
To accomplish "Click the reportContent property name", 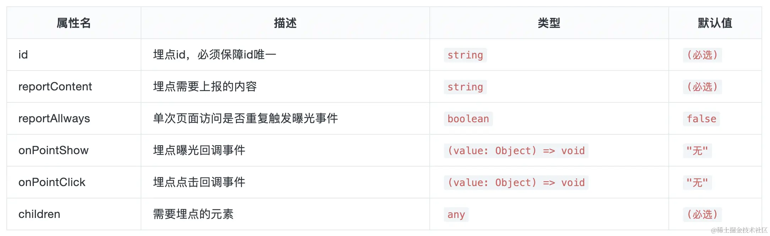I will pos(55,87).
